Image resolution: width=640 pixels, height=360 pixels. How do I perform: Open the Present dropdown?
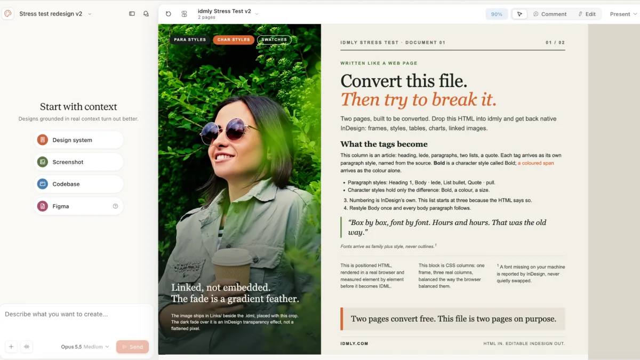click(623, 14)
